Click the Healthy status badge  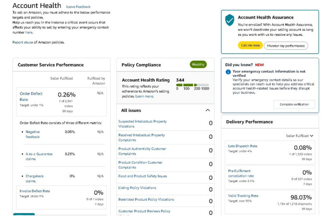198,65
